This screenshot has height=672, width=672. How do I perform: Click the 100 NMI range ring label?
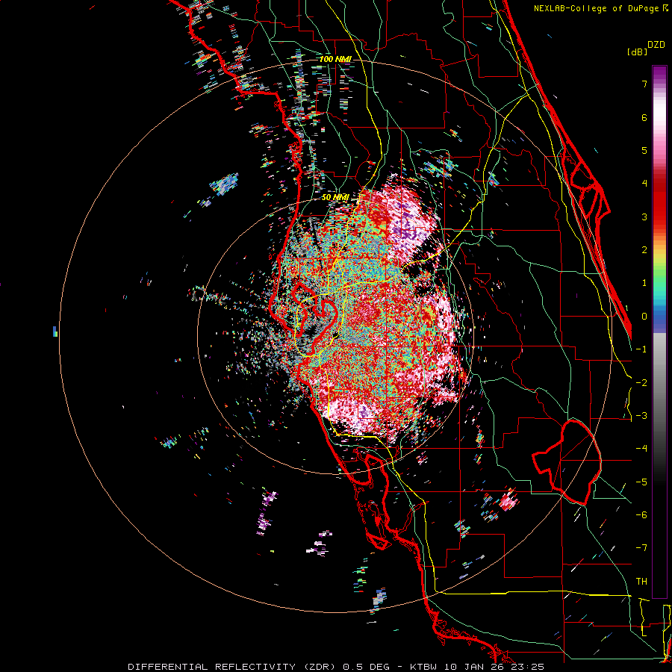[335, 59]
